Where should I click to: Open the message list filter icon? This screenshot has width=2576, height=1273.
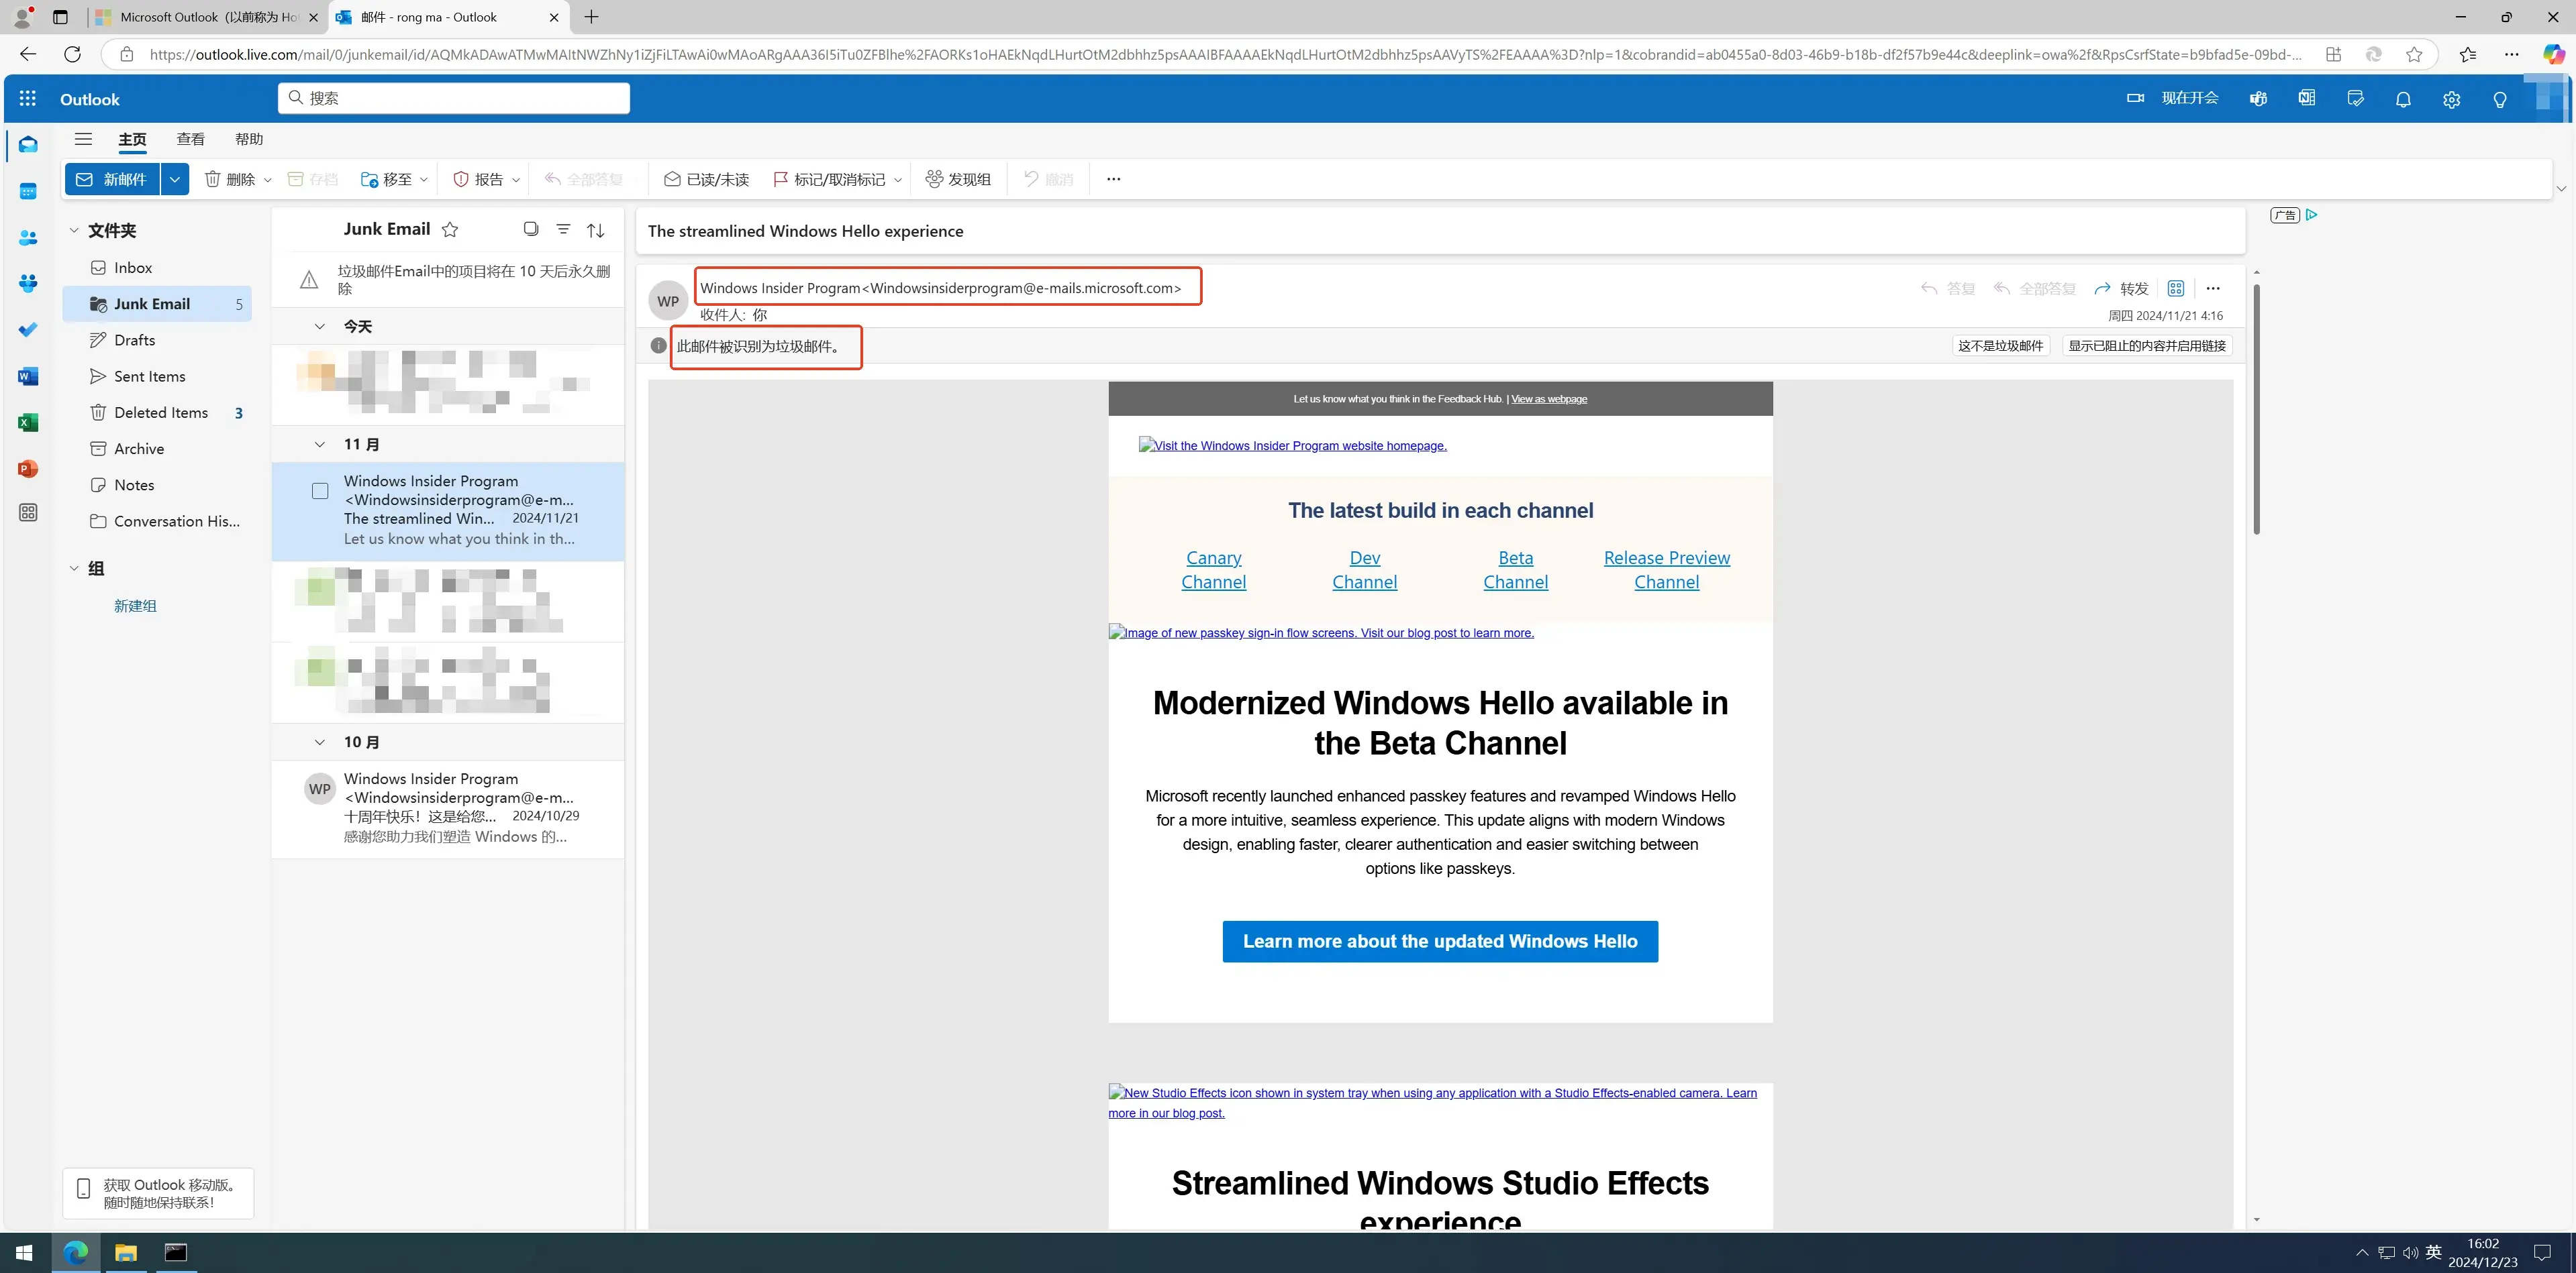point(563,229)
